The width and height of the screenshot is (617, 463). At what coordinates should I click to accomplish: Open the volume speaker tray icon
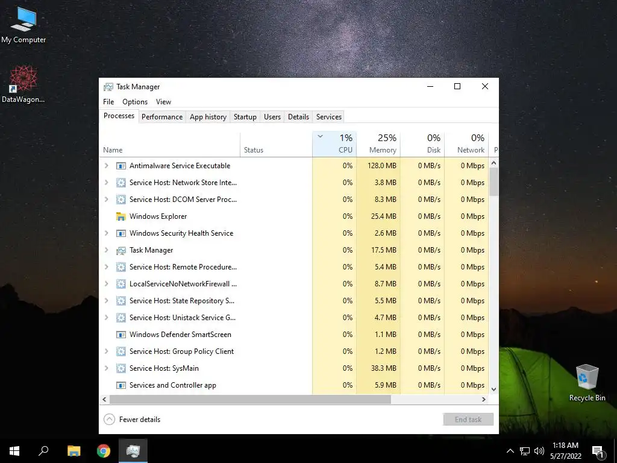point(539,451)
